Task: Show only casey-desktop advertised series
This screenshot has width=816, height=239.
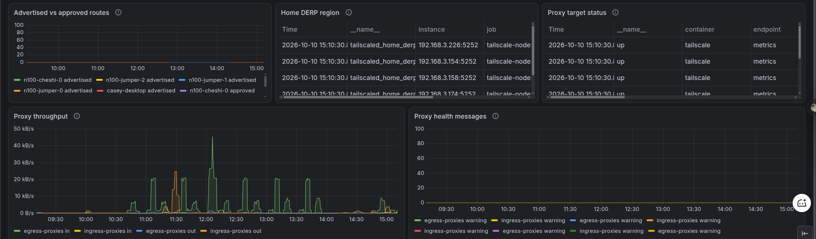Action: point(141,91)
